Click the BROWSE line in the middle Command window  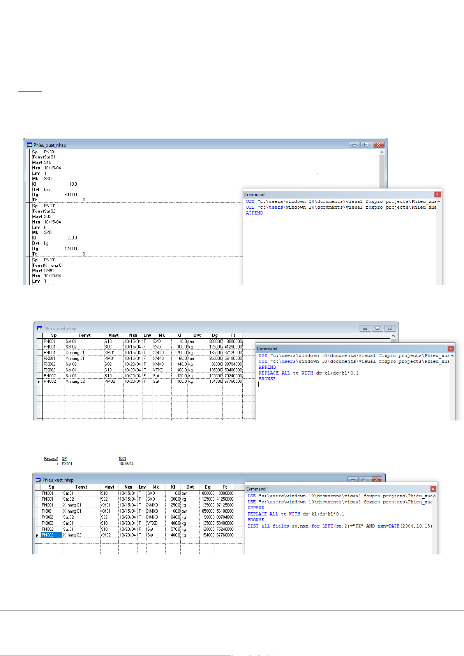point(267,379)
